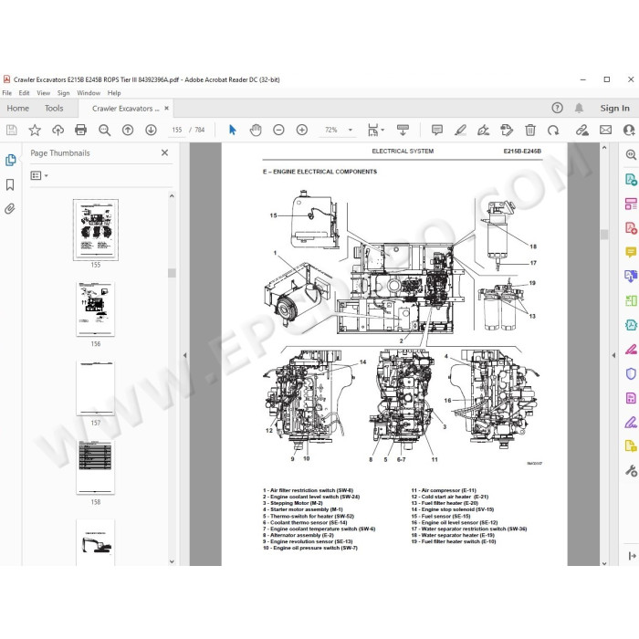Open the View menu
This screenshot has height=639, width=639.
click(x=43, y=93)
